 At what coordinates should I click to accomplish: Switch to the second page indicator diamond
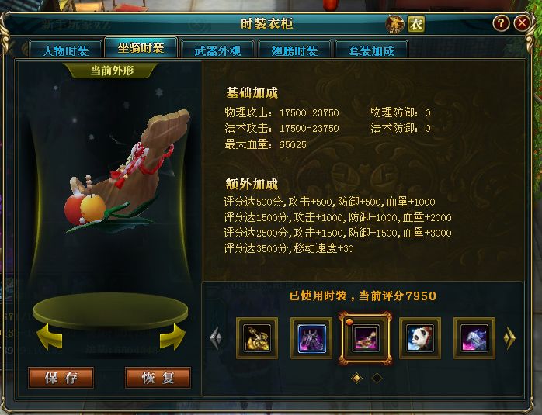click(377, 378)
